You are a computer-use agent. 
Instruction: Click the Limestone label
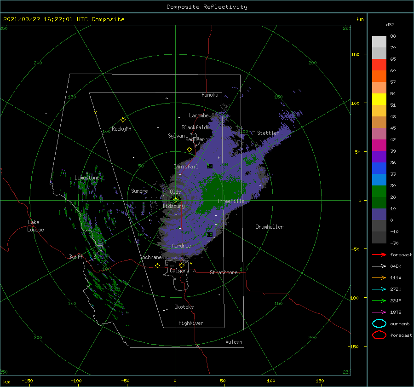(87, 178)
